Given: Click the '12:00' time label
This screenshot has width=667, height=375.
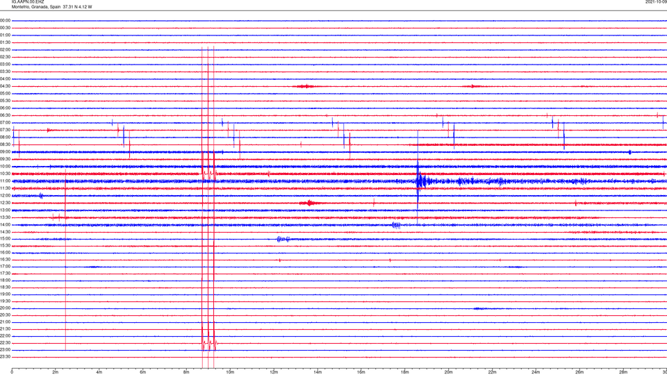Looking at the screenshot, I should tap(6, 196).
